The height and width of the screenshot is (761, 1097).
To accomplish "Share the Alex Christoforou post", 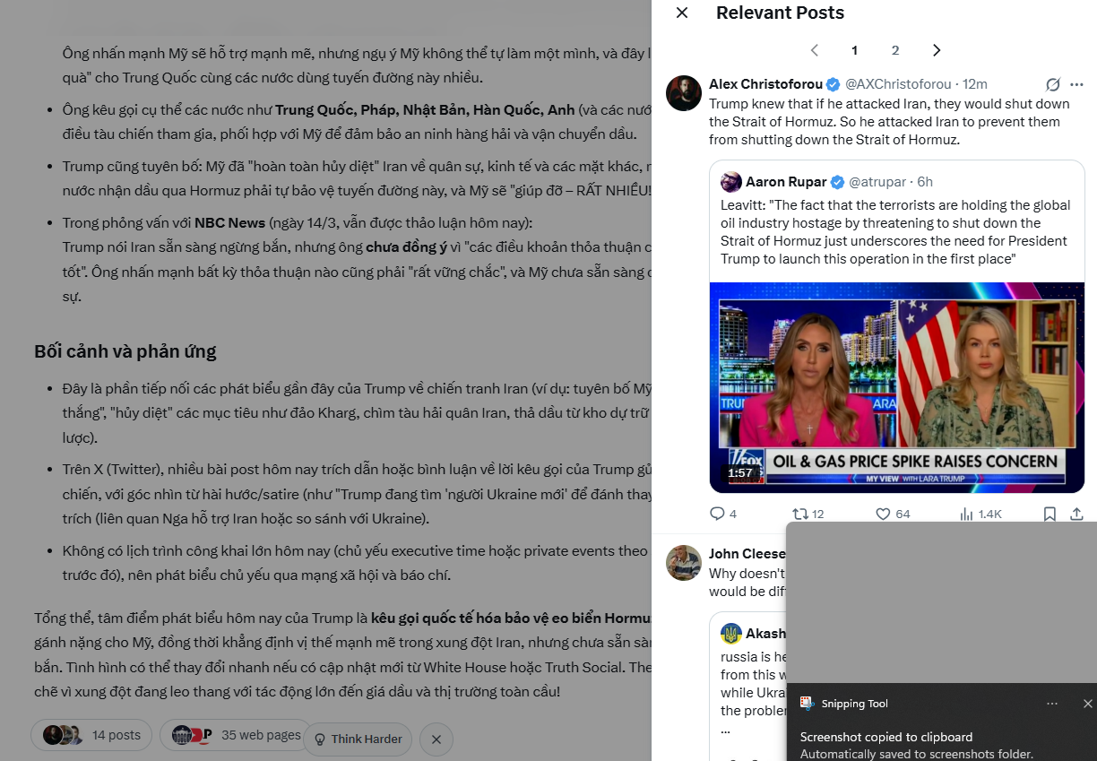I will [1076, 514].
